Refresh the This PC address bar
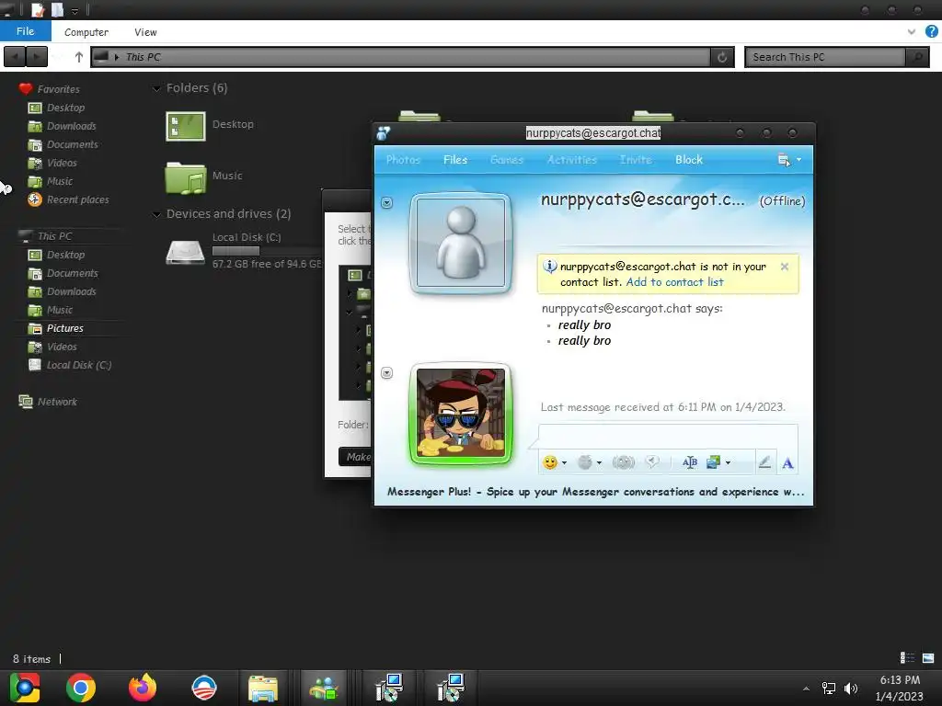 (x=722, y=57)
